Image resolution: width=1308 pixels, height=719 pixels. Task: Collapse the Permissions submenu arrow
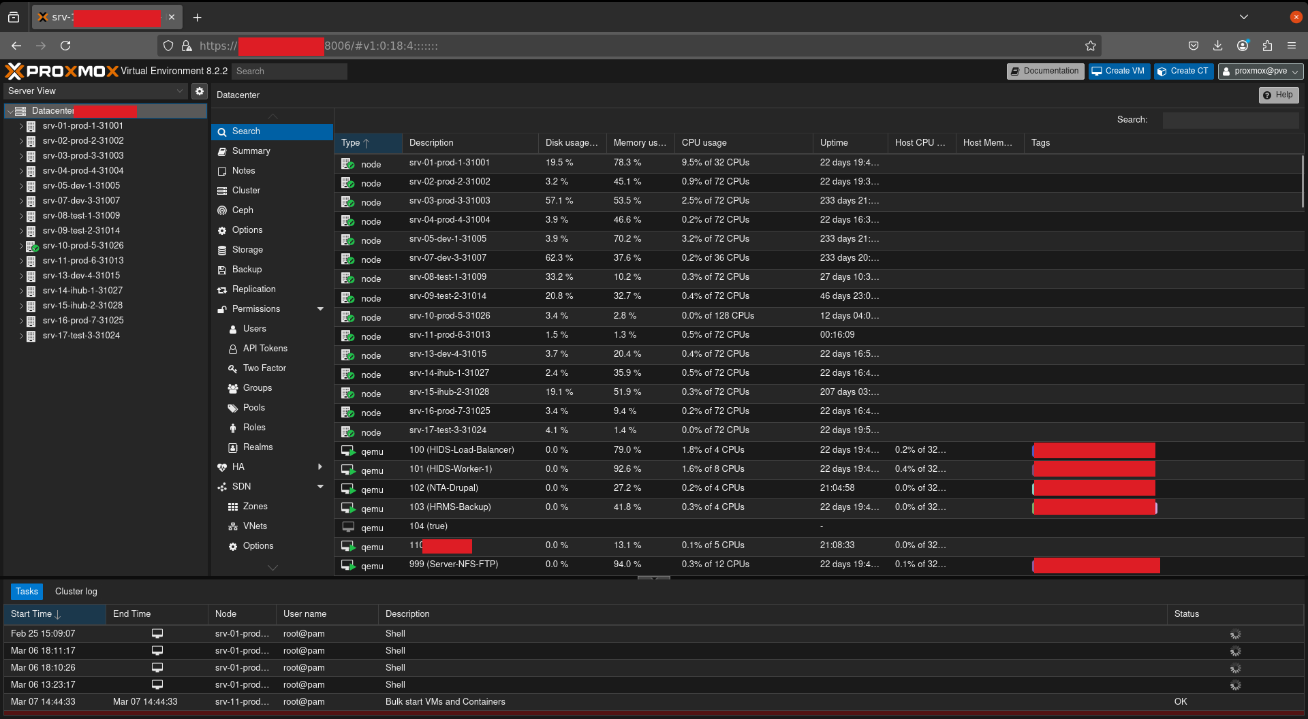[320, 309]
